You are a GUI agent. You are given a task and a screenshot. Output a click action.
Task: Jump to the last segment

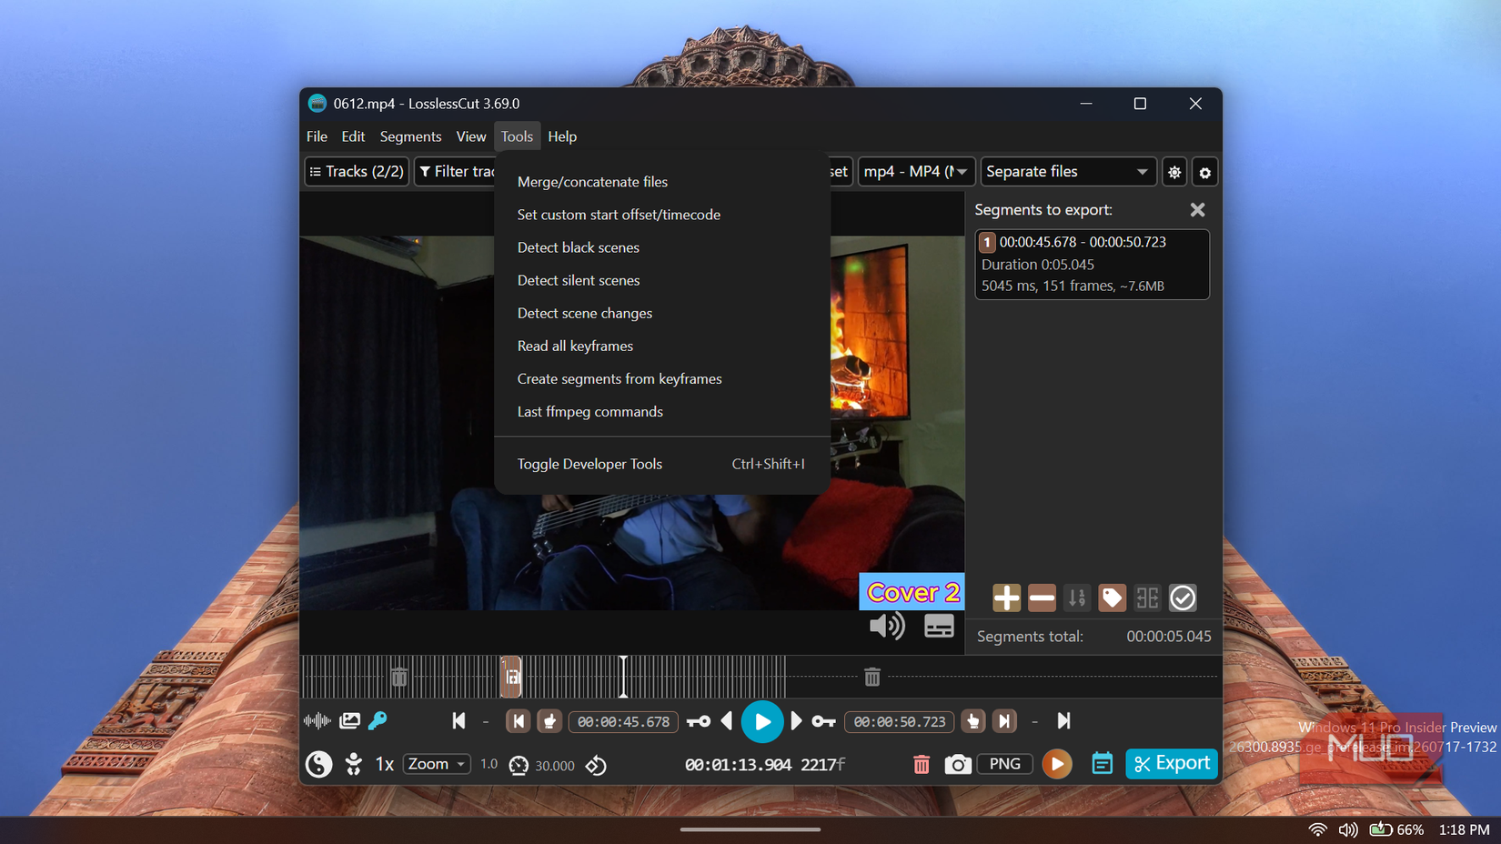click(x=1063, y=721)
